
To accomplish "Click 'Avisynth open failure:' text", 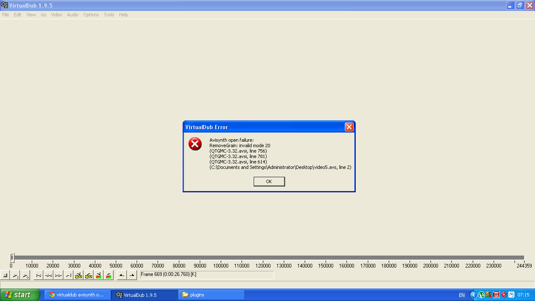I will pyautogui.click(x=232, y=140).
